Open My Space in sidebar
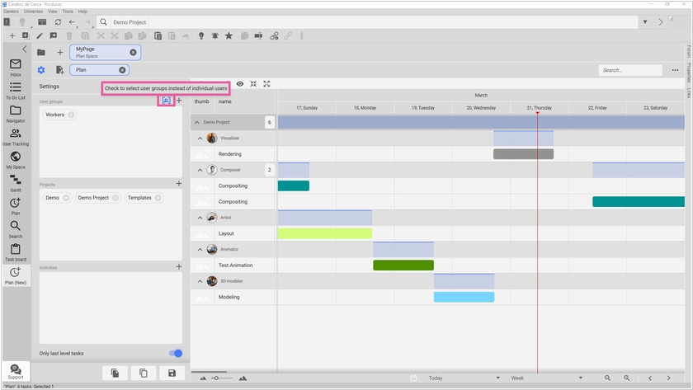This screenshot has height=390, width=693. 16,160
